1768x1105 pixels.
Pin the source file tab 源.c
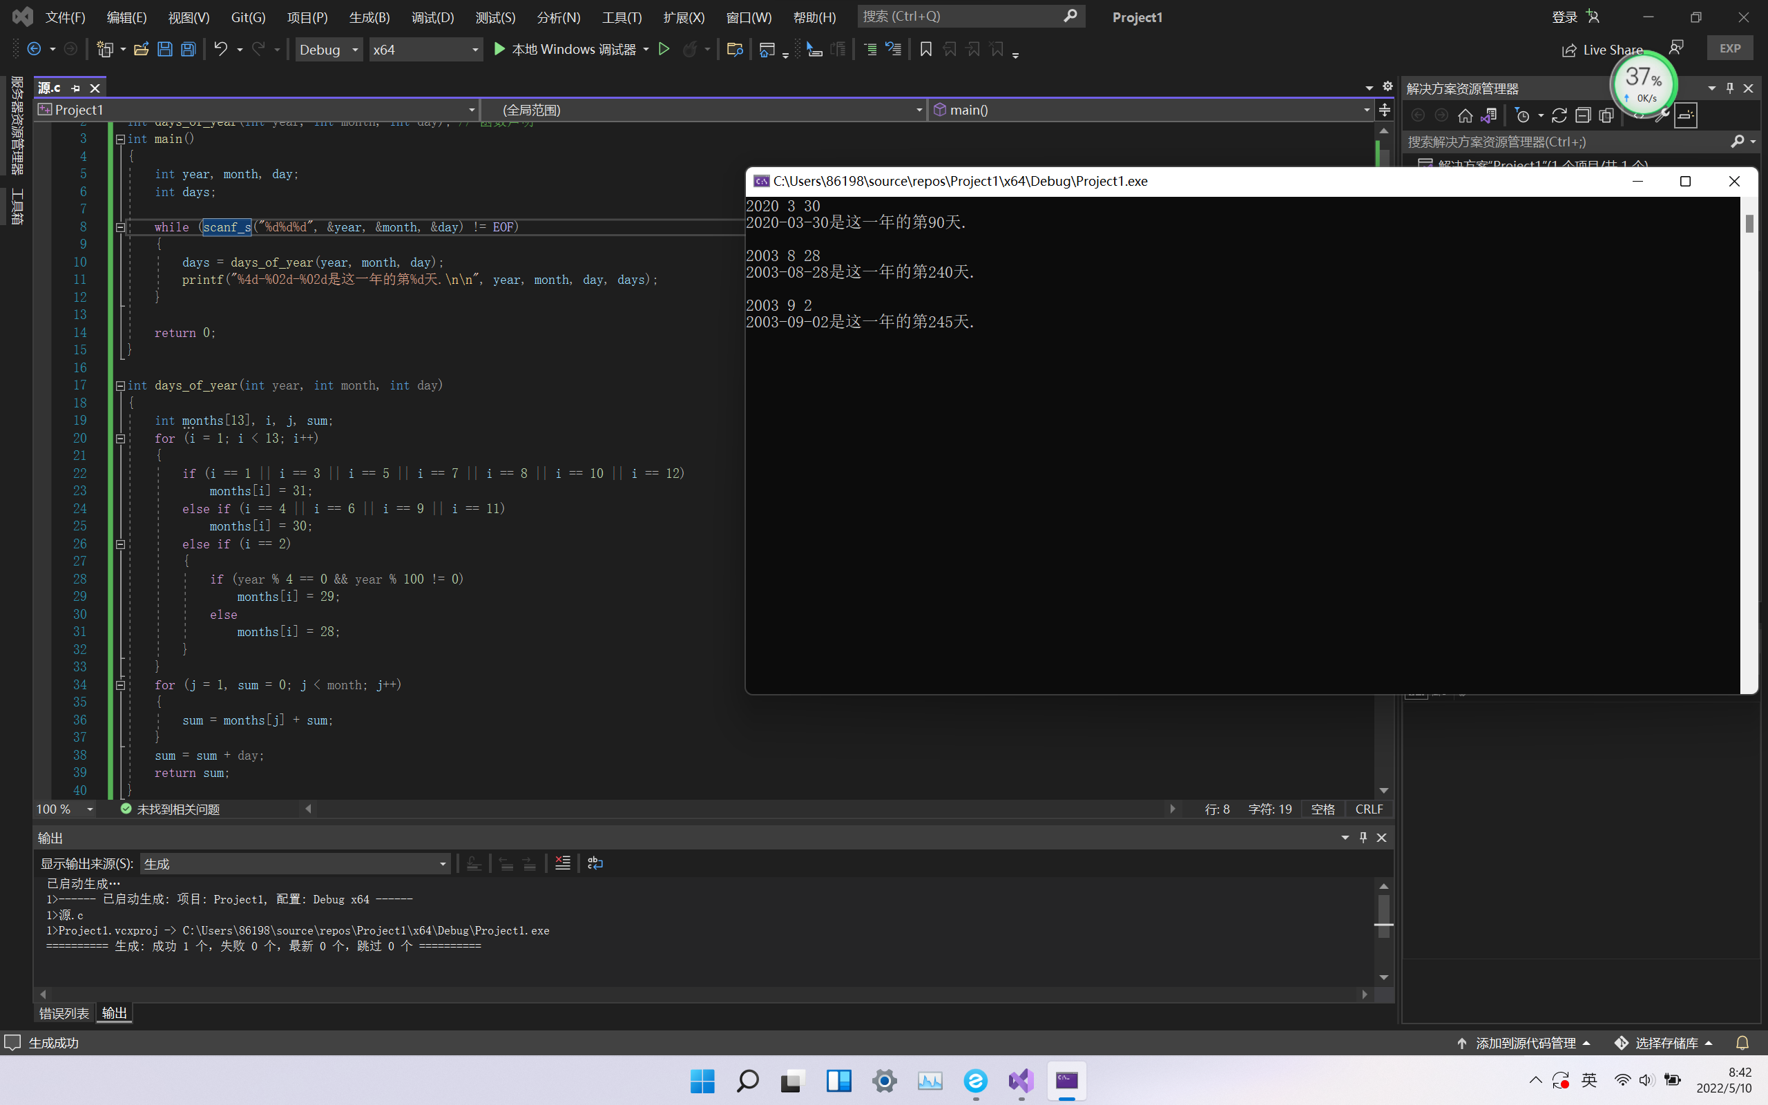click(75, 88)
